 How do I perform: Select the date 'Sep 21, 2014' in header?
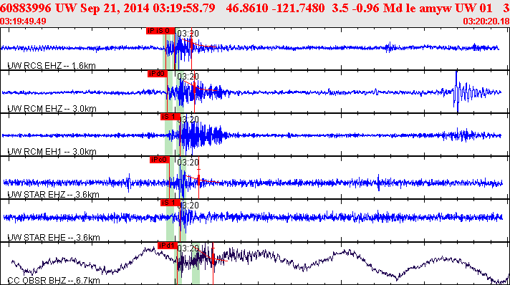tap(115, 8)
